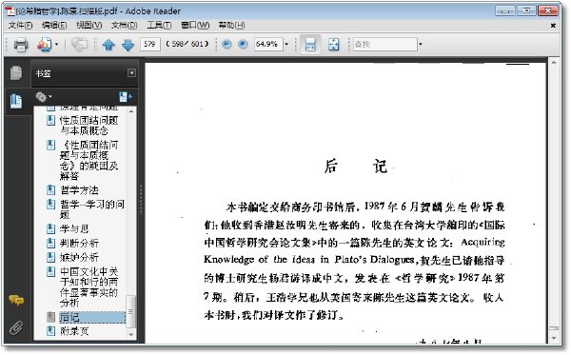Open the 文件(F) menu
This screenshot has width=571, height=355.
pyautogui.click(x=20, y=25)
